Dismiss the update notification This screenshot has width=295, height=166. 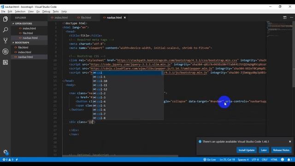290,142
